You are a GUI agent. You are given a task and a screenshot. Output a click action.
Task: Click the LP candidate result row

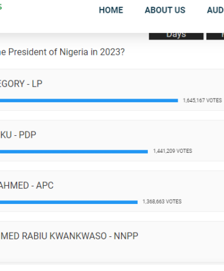click(112, 90)
